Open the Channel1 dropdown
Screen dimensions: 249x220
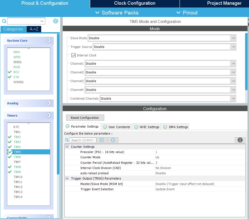click(x=160, y=63)
